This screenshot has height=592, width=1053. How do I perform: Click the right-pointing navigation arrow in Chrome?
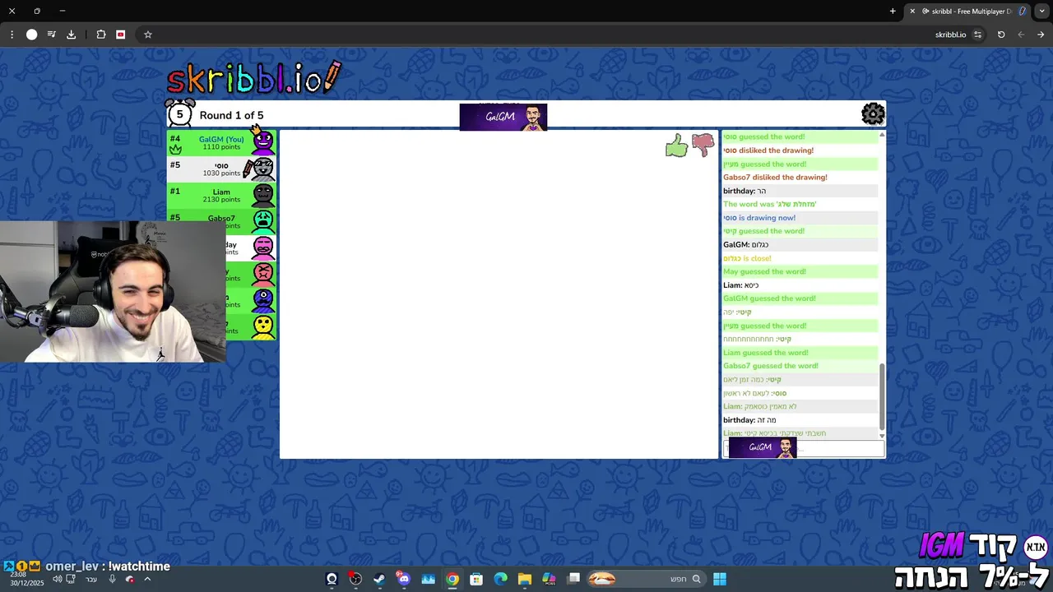(x=1041, y=35)
